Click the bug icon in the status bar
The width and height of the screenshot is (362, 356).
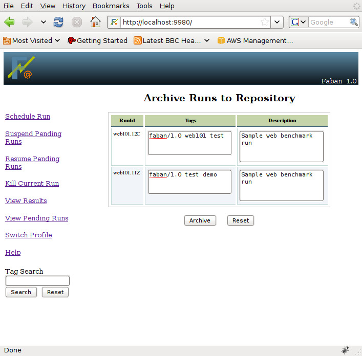(346, 350)
